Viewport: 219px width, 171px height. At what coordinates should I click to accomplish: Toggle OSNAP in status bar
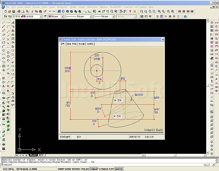(x=94, y=169)
